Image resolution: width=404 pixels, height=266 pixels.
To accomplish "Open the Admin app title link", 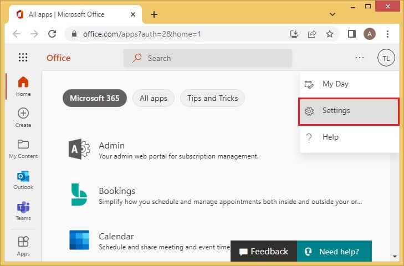I will coord(111,146).
